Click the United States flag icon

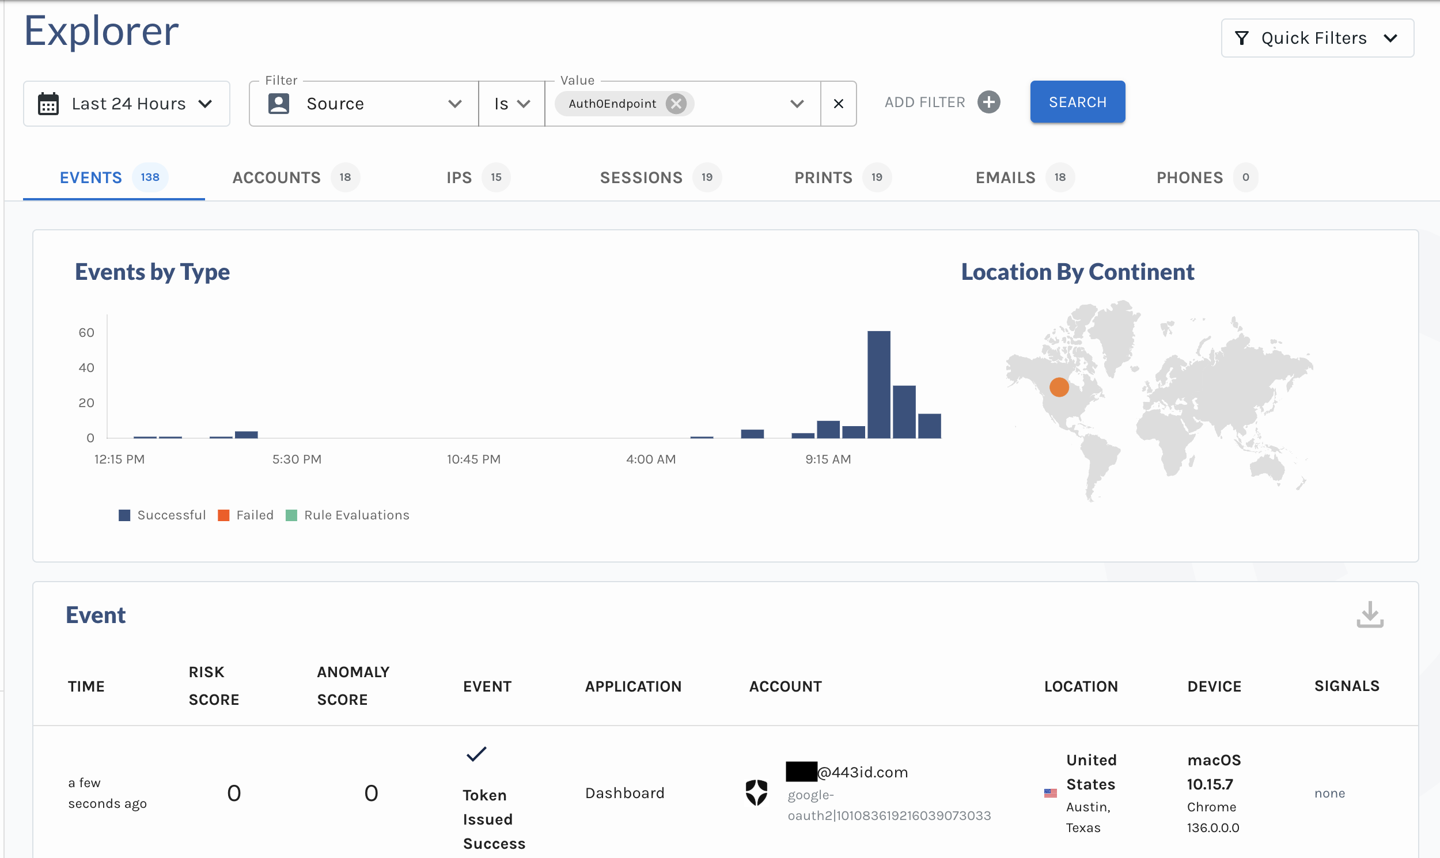[1050, 793]
